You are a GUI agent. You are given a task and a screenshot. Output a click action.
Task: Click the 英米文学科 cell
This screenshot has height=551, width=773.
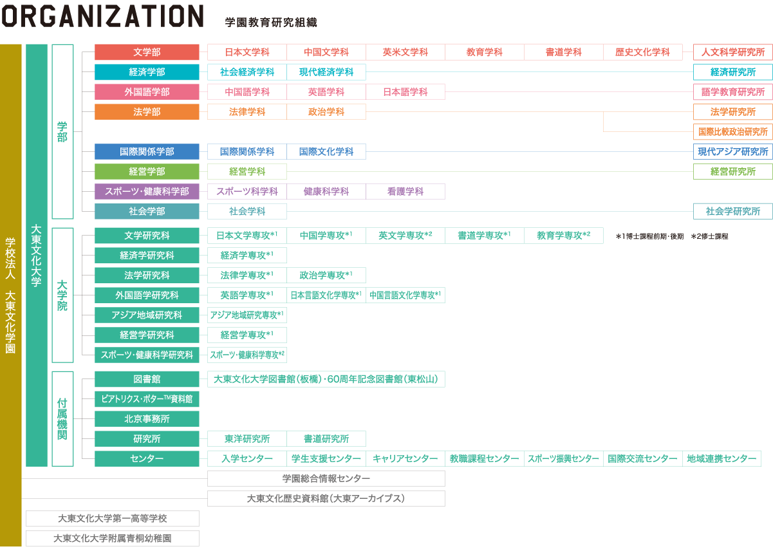[x=405, y=52]
